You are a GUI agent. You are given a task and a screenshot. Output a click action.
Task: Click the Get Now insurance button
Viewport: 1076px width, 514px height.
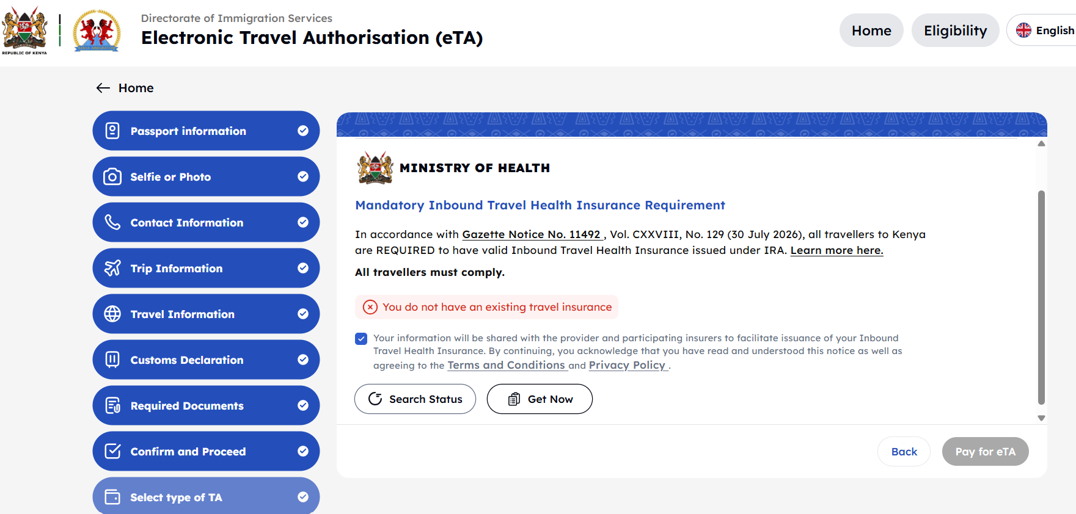(540, 399)
